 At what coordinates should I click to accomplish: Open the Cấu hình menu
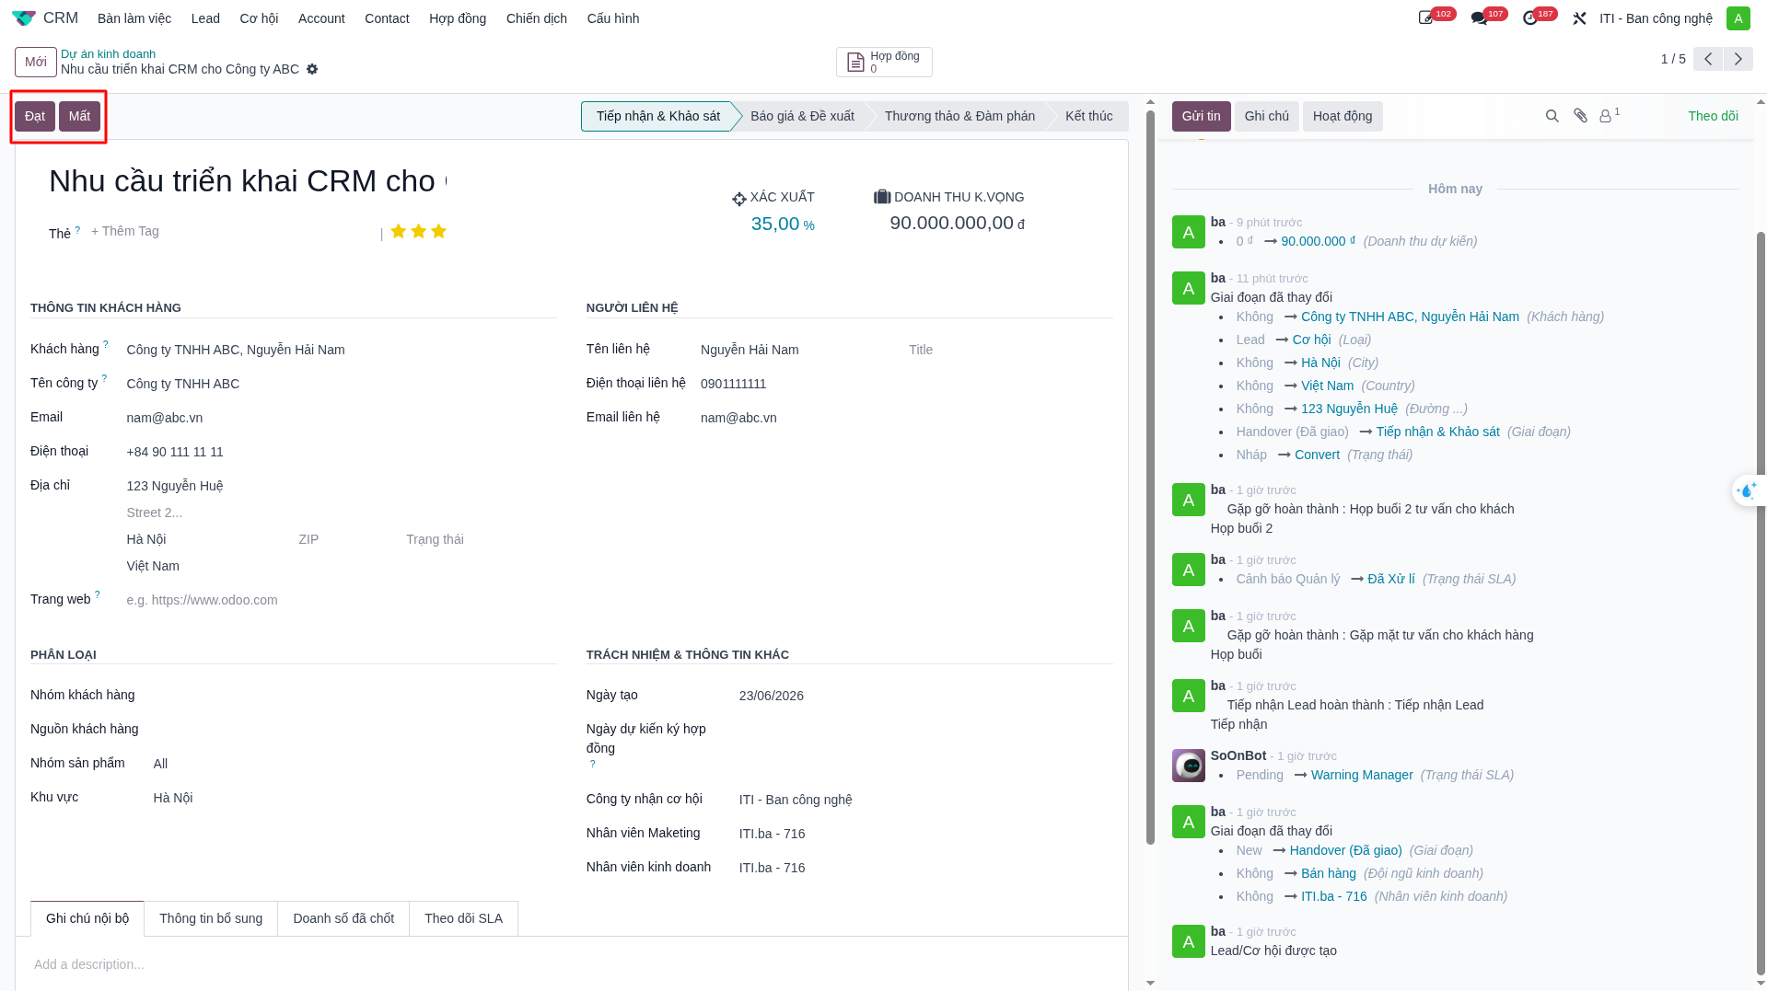[613, 18]
